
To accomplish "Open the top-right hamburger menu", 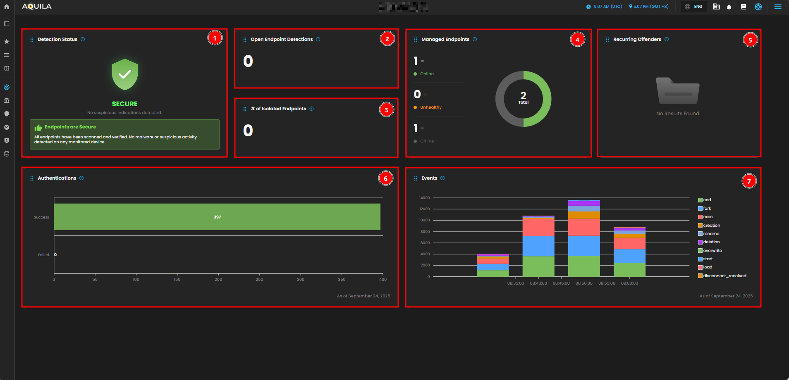I will [778, 7].
